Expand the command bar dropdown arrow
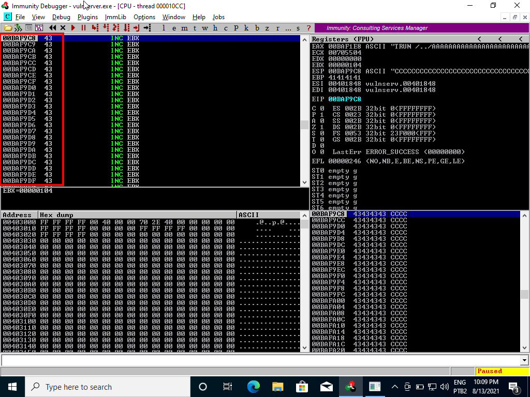This screenshot has height=397, width=530. tap(524, 360)
